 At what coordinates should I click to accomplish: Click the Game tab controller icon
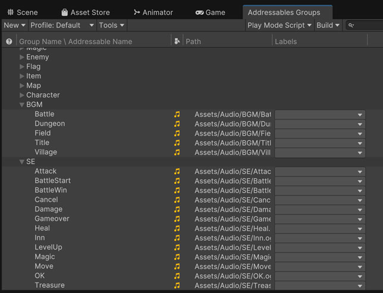(x=199, y=12)
